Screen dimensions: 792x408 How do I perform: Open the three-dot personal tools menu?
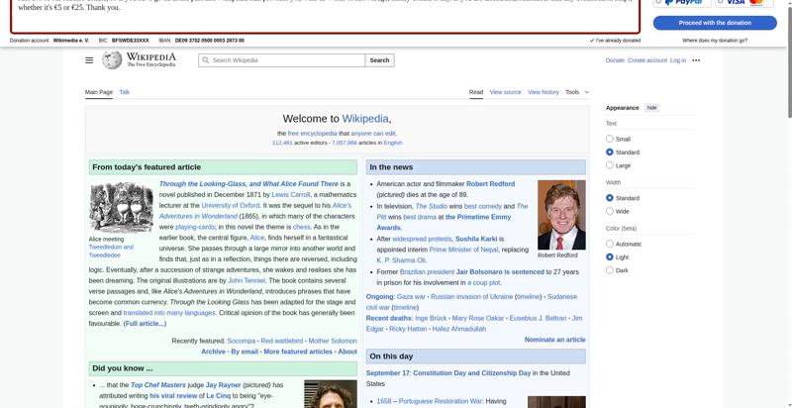(696, 60)
